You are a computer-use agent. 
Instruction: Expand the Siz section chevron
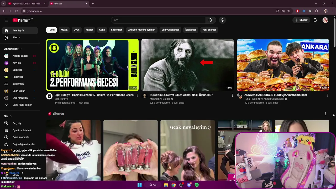pyautogui.click(x=11, y=116)
